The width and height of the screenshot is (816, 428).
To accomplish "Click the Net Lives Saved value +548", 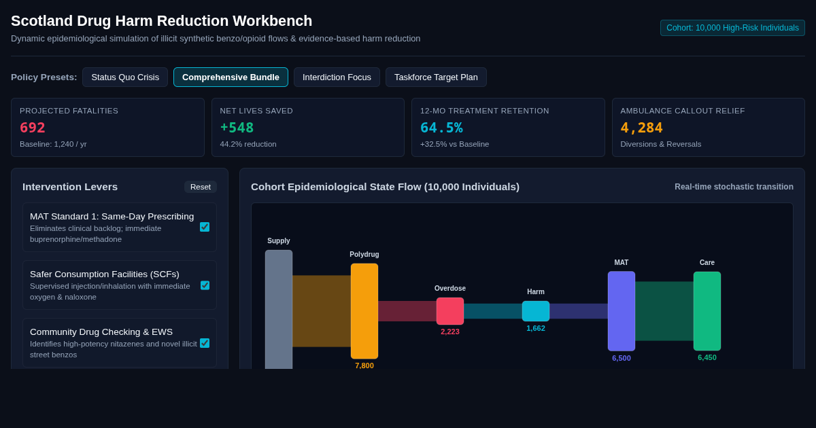I will (237, 128).
